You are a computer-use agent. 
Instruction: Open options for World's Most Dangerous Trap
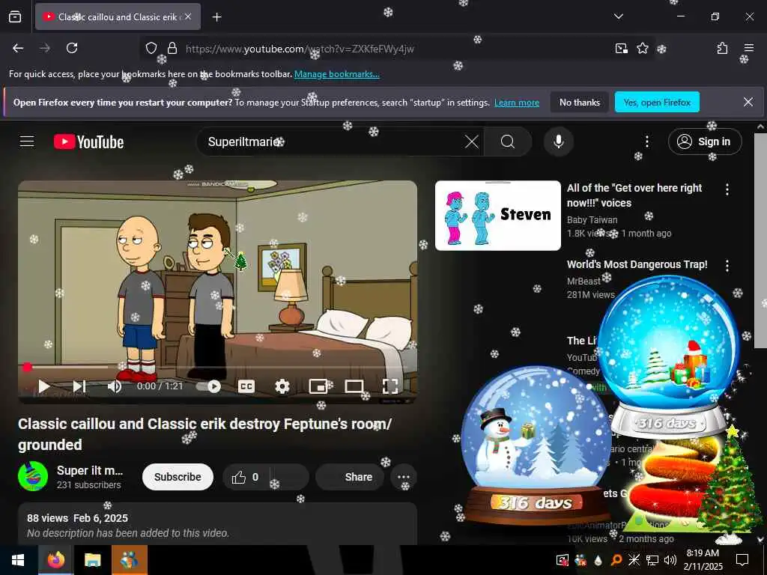click(x=727, y=266)
